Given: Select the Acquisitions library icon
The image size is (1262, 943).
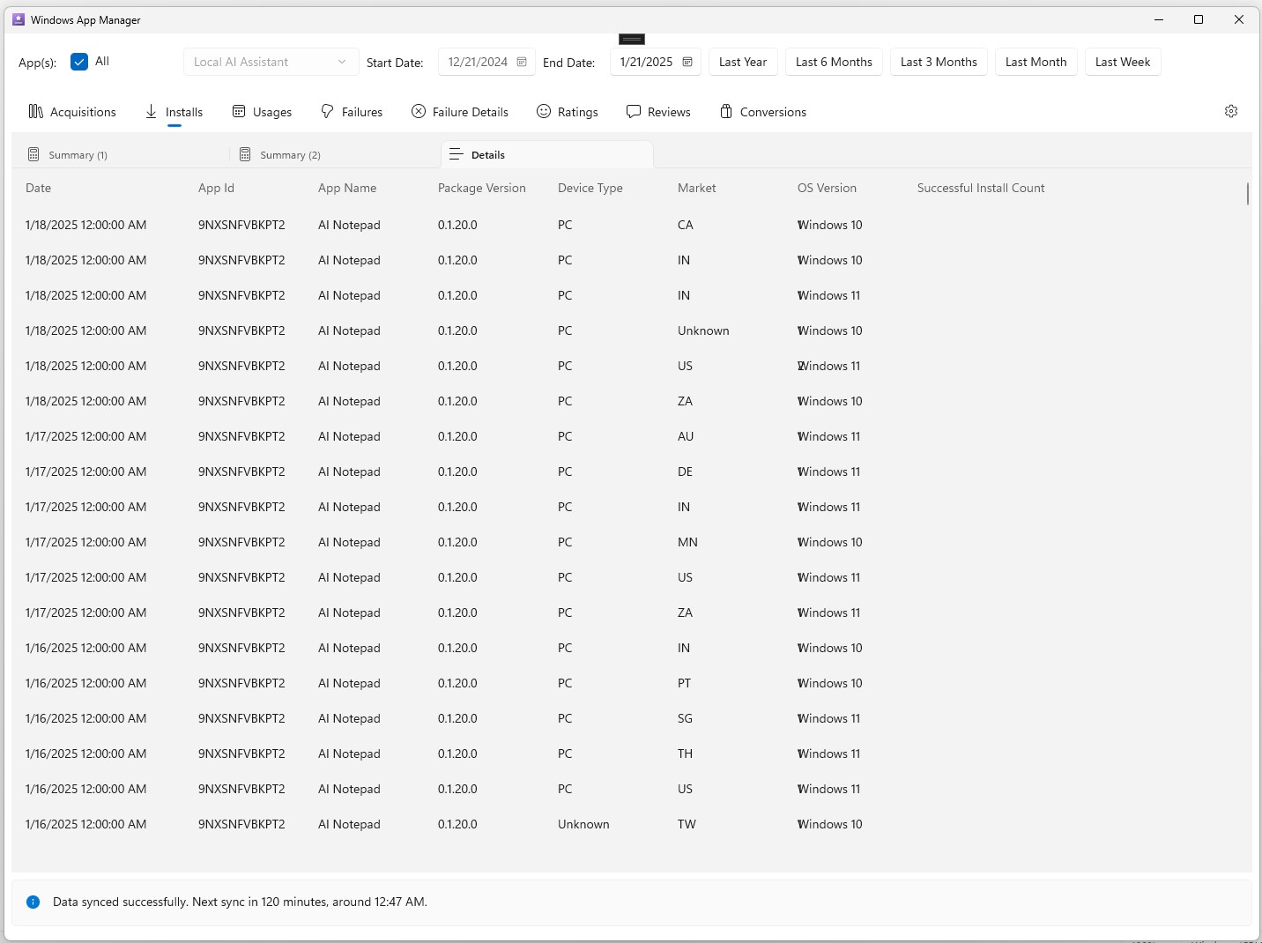Looking at the screenshot, I should point(36,111).
